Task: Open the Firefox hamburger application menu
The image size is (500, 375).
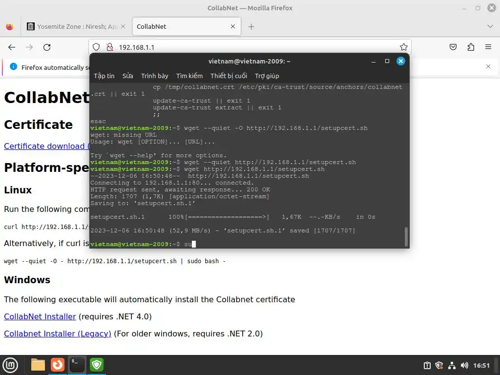Action: [x=488, y=47]
